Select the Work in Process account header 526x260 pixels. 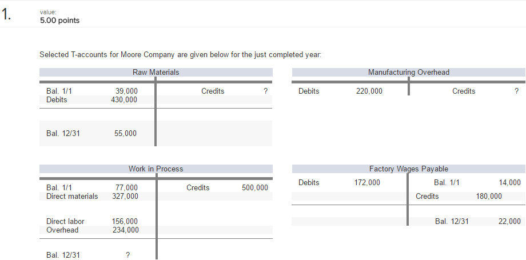[x=156, y=169]
